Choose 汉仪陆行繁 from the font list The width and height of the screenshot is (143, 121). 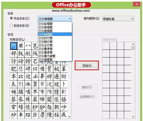pyautogui.click(x=55, y=42)
